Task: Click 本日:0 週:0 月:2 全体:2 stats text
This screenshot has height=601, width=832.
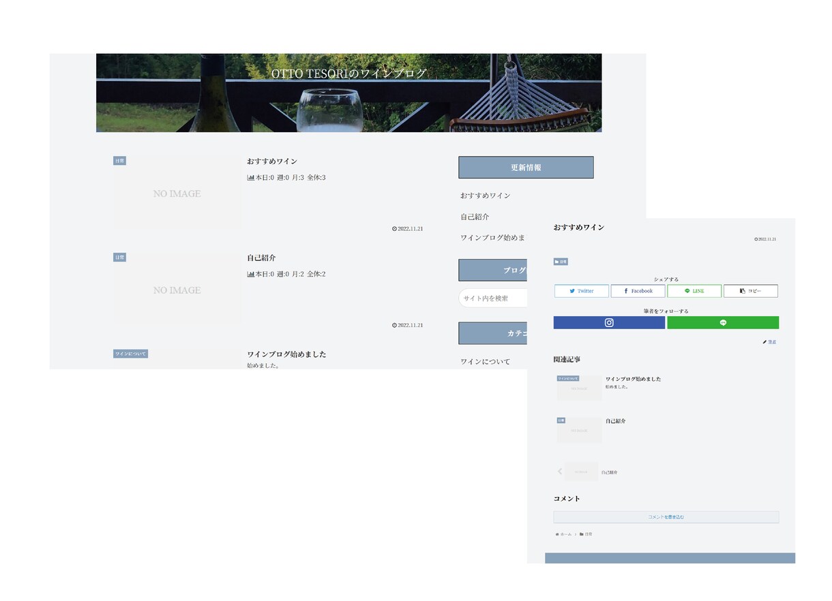Action: (x=291, y=275)
